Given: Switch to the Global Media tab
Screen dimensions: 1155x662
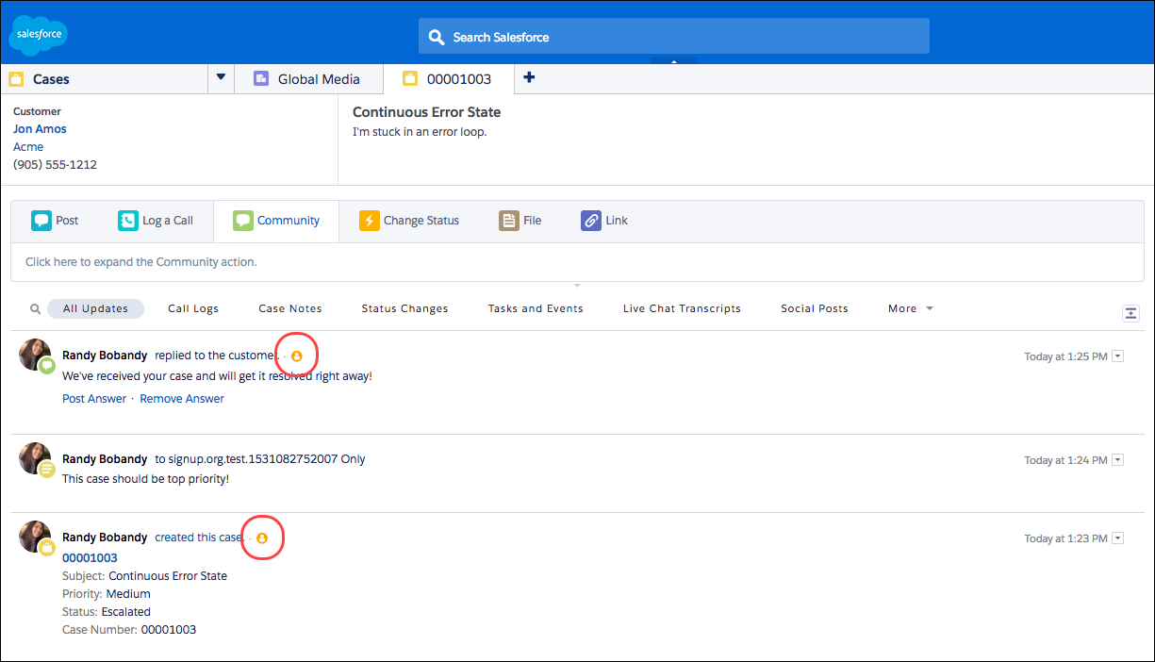Looking at the screenshot, I should click(x=309, y=79).
